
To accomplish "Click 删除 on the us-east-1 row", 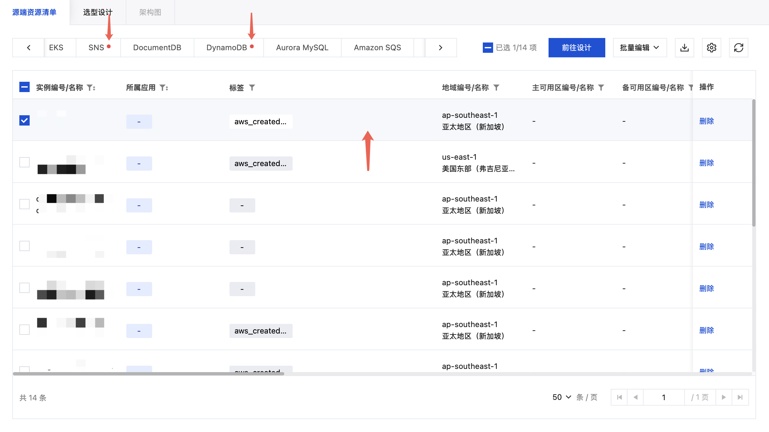I will pyautogui.click(x=706, y=163).
